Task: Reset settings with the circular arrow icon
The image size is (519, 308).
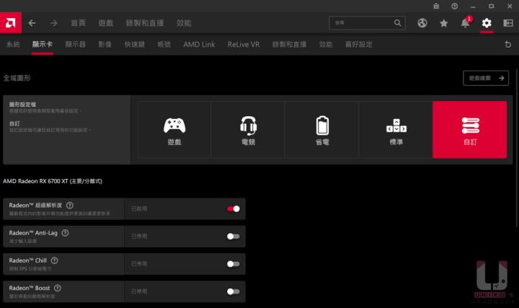Action: (x=508, y=45)
